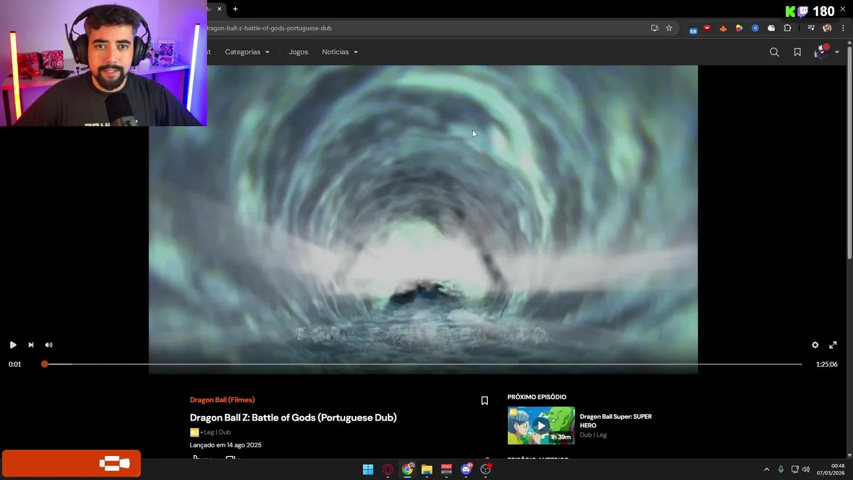Open File Explorer from the taskbar
853x480 pixels.
(427, 469)
